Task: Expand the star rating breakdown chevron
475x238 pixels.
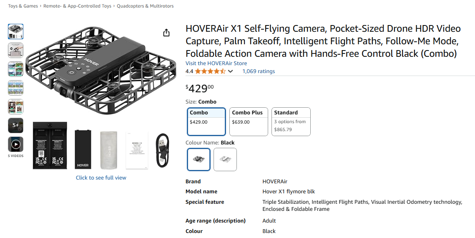Action: point(230,71)
